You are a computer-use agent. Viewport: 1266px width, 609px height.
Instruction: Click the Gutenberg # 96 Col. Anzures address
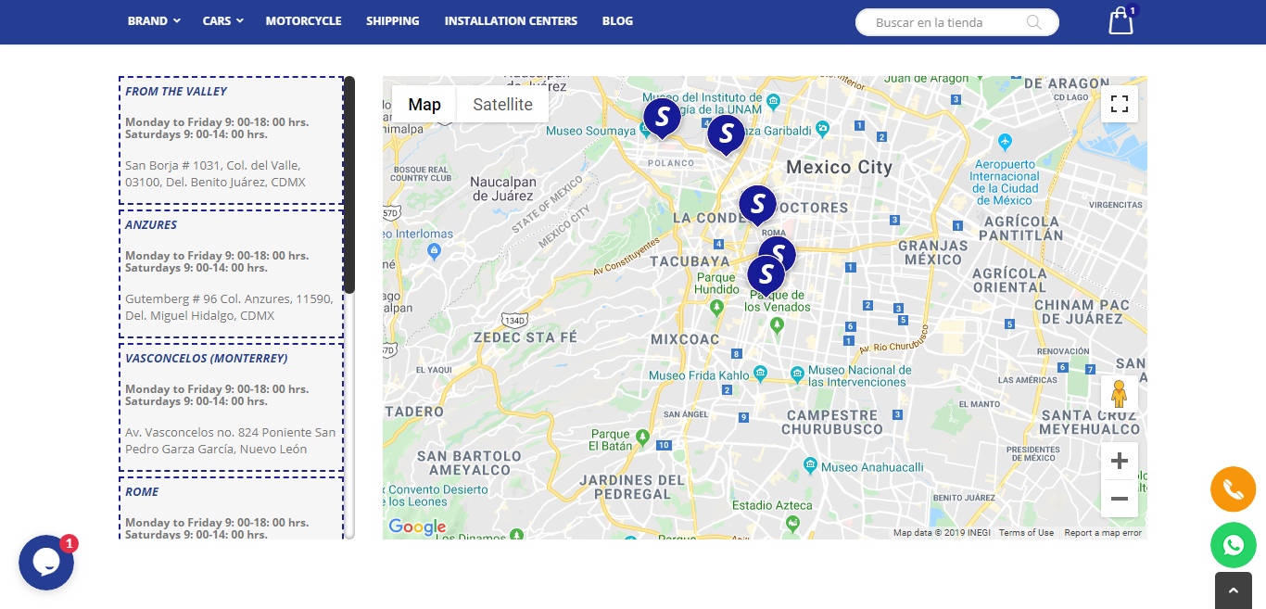[229, 307]
